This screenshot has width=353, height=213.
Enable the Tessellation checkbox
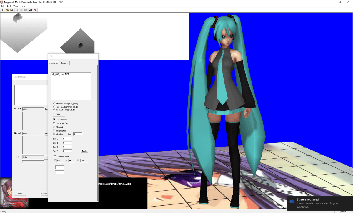tap(54, 130)
